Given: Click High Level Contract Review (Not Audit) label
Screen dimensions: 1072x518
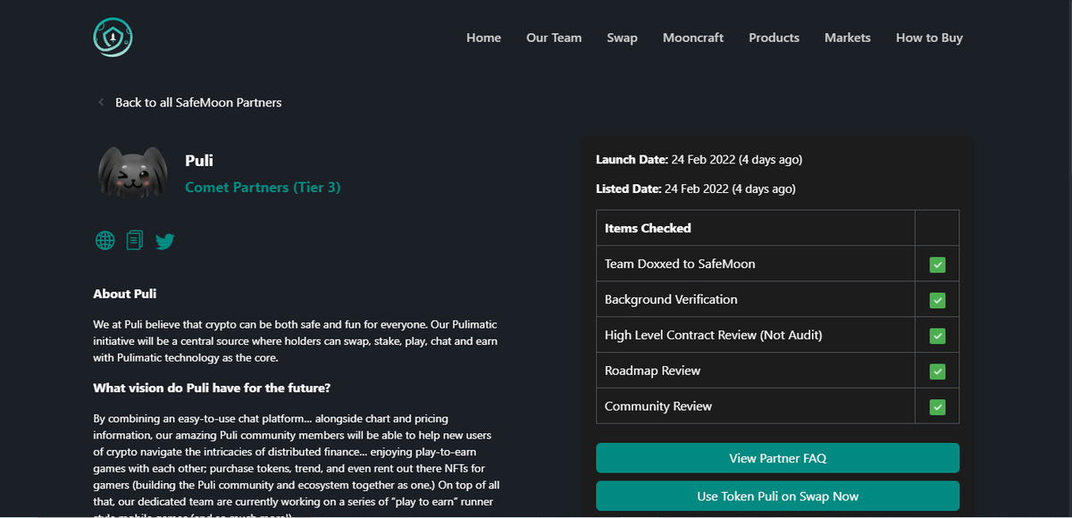Looking at the screenshot, I should point(713,336).
